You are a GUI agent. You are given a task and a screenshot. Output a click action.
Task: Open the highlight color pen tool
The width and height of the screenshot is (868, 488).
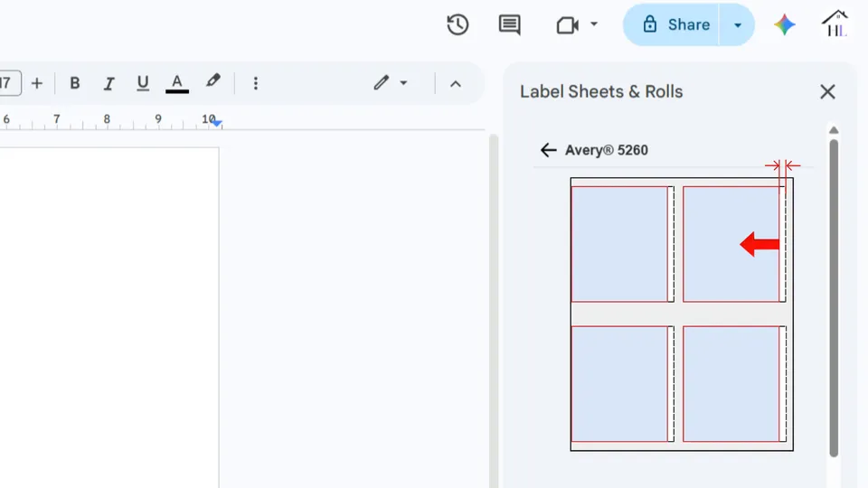point(212,81)
